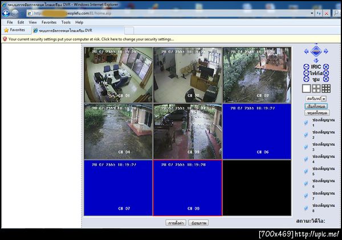Open the address bar history dropdown arrow
This screenshot has width=342, height=240.
tap(312, 14)
